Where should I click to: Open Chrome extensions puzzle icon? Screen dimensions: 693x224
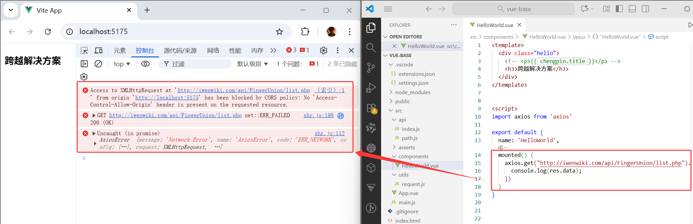[305, 32]
